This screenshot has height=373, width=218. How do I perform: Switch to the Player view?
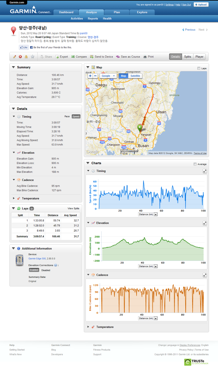(199, 57)
